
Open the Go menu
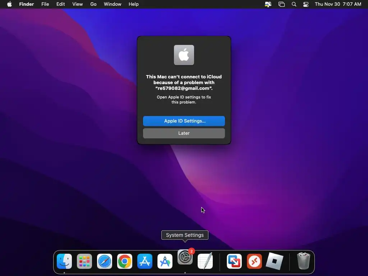click(x=93, y=4)
